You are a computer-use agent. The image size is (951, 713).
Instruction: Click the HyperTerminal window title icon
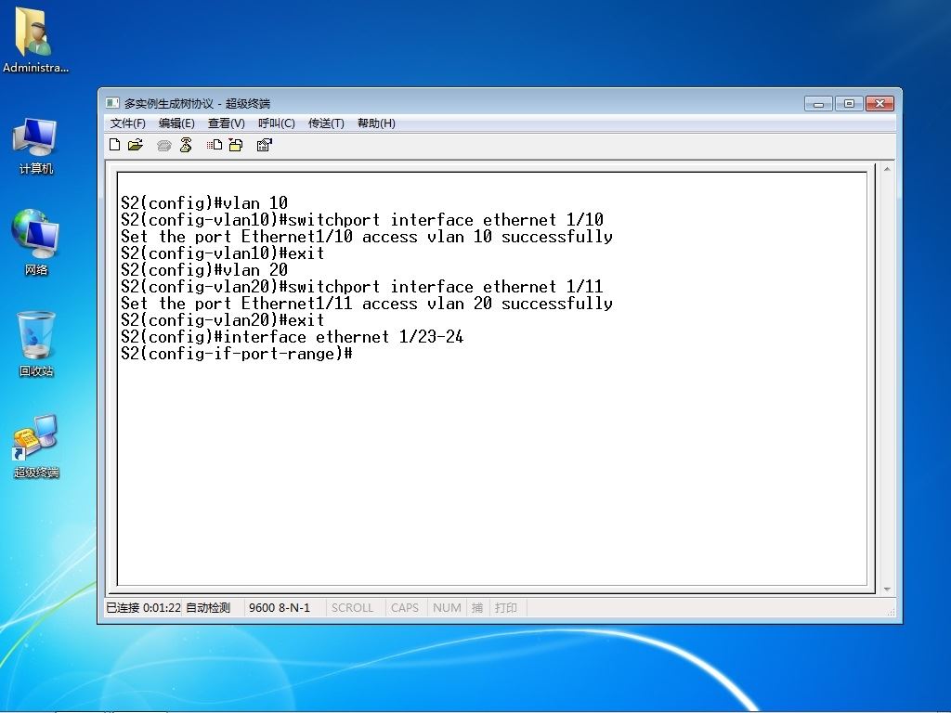[112, 103]
